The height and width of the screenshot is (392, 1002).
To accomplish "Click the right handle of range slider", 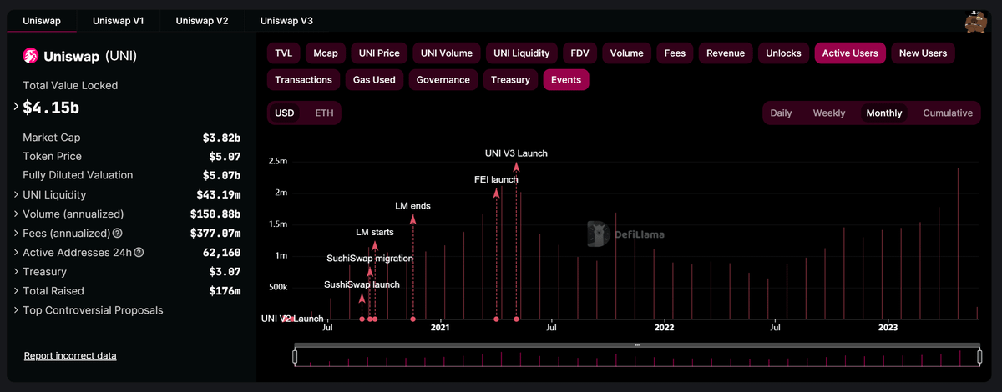I will point(979,357).
